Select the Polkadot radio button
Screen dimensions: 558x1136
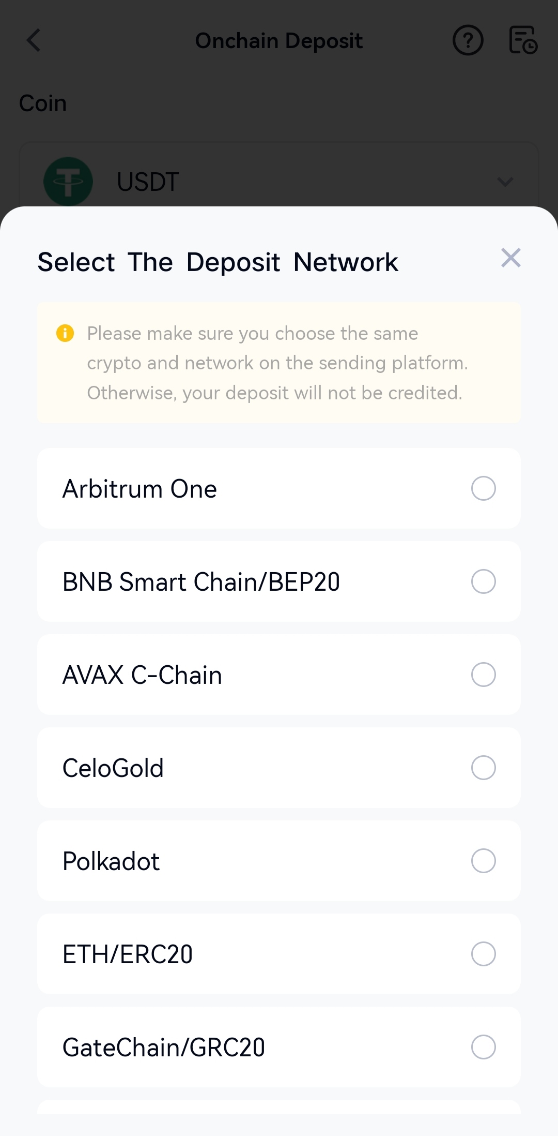[483, 861]
